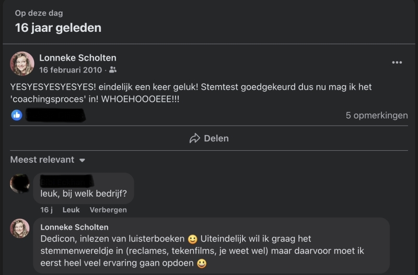Click Verbergen under the first comment

point(108,210)
